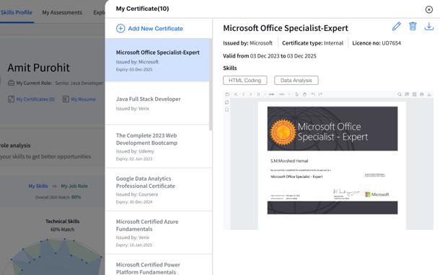The height and width of the screenshot is (275, 440).
Task: Click certificate list scrollbar
Action: (211, 84)
